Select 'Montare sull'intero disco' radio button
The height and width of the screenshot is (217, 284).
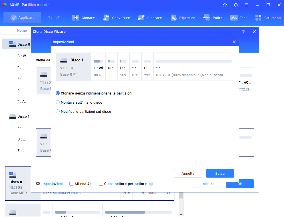click(58, 102)
